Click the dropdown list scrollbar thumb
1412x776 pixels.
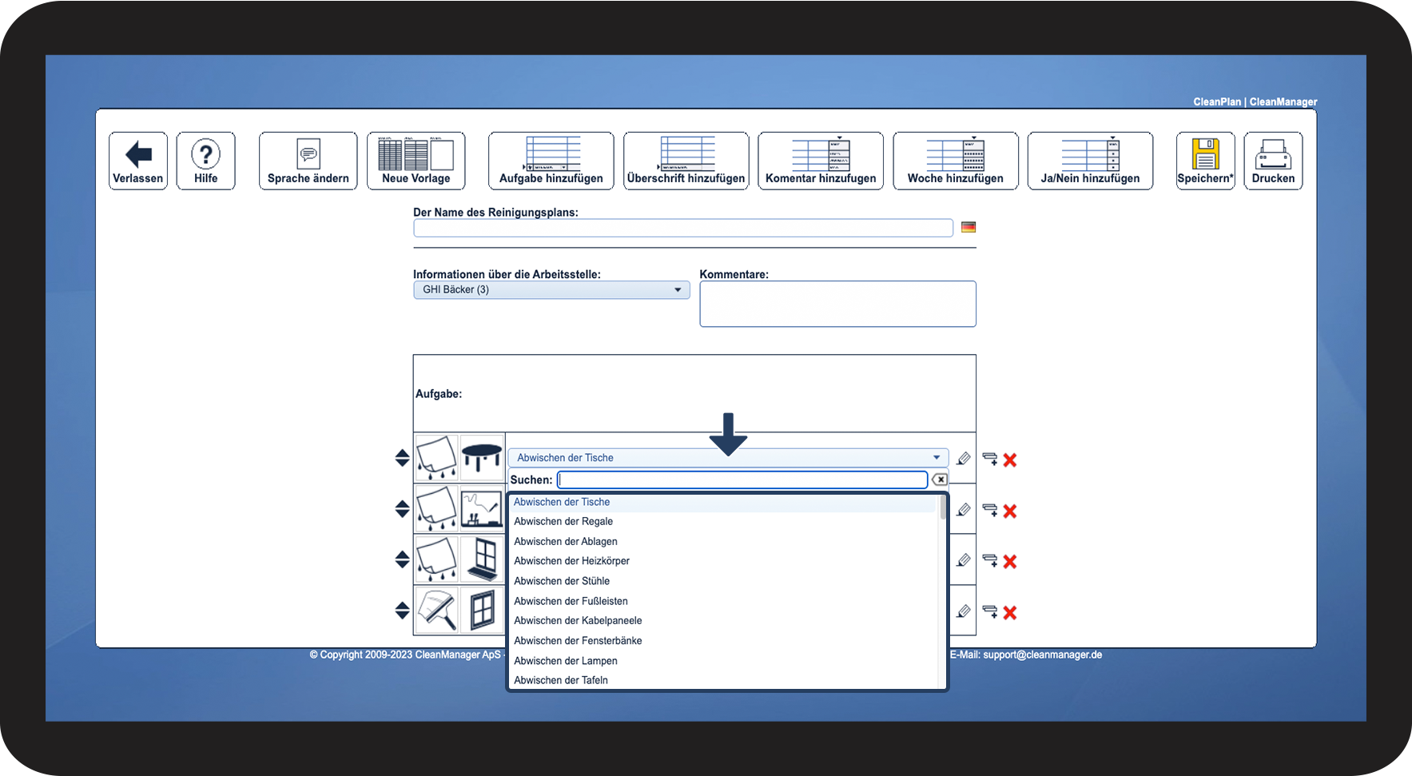pos(943,507)
